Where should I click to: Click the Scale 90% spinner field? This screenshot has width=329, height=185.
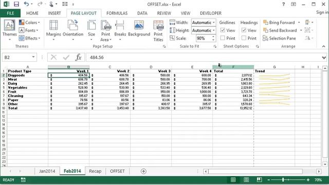point(204,38)
